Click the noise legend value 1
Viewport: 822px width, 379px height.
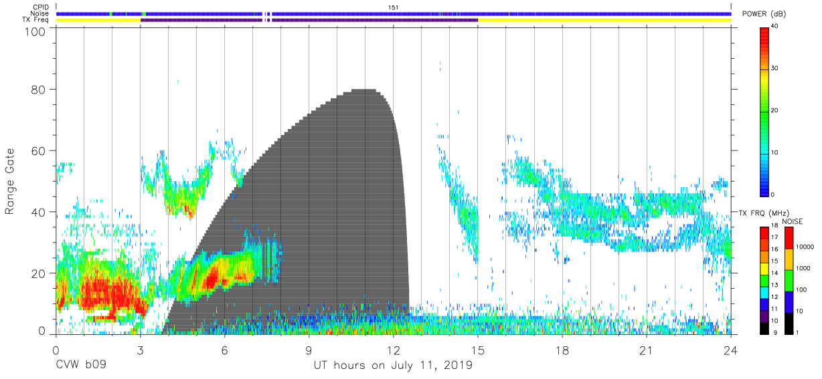(797, 332)
